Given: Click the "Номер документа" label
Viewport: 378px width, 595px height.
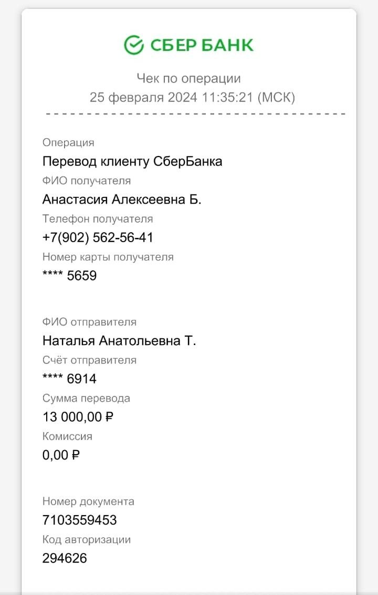Looking at the screenshot, I should pos(88,502).
